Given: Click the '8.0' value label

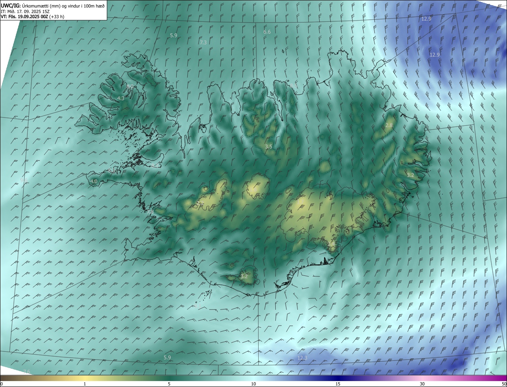Looking at the screenshot, I should pyautogui.click(x=130, y=86).
